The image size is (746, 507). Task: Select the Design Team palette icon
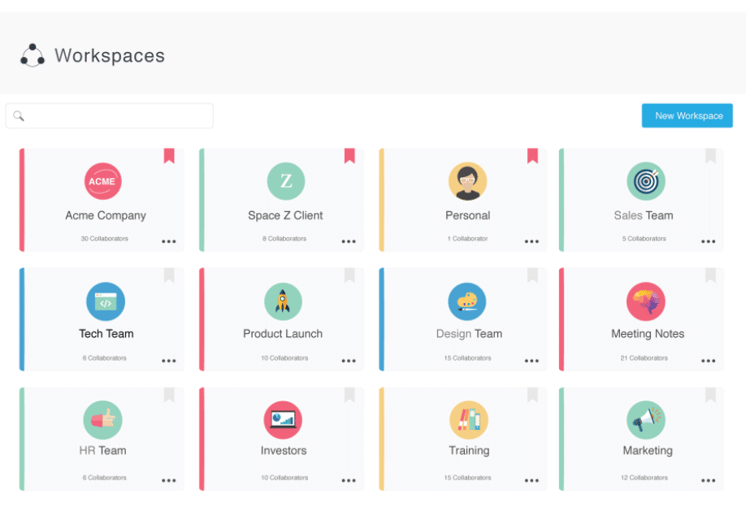(x=467, y=301)
